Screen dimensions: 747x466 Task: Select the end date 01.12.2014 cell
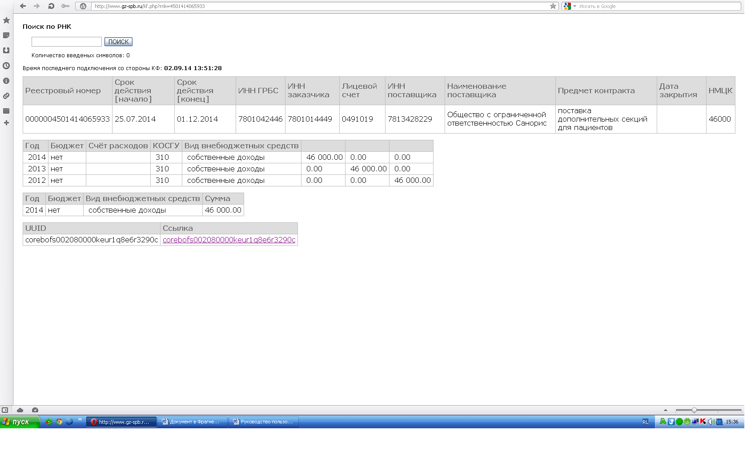coord(205,119)
